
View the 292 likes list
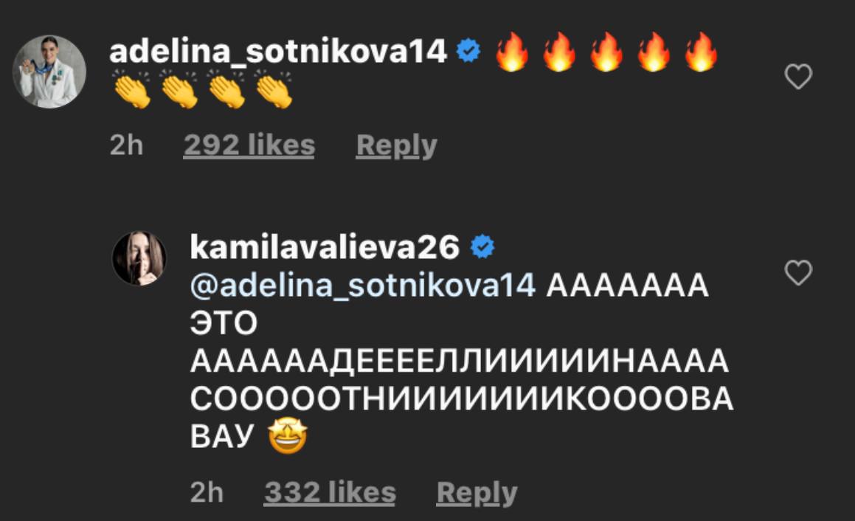249,145
